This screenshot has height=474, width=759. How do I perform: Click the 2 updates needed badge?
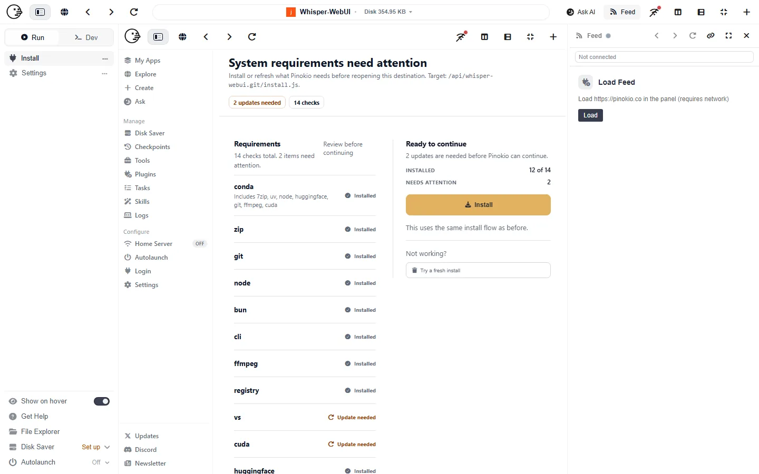pyautogui.click(x=257, y=103)
